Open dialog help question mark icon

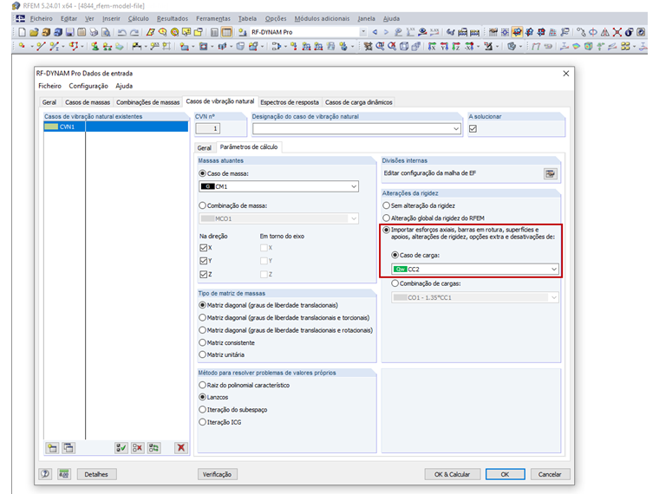click(45, 474)
